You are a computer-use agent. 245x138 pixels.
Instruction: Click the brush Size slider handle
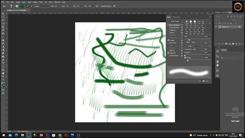pyautogui.click(x=189, y=40)
